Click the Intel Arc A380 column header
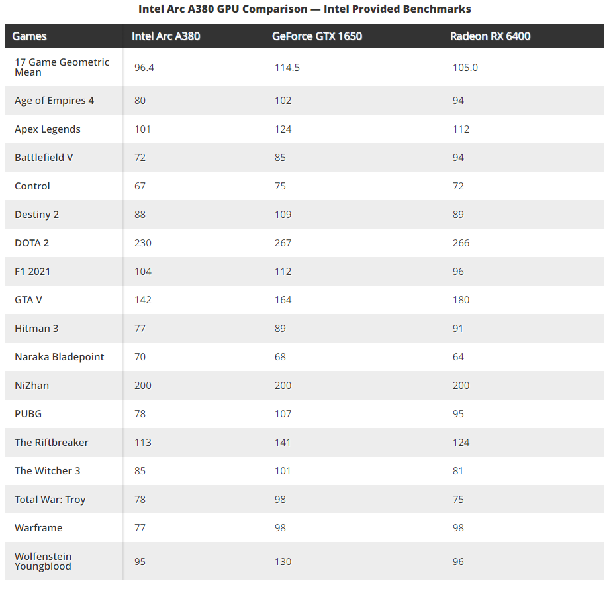613x591 pixels. (165, 36)
